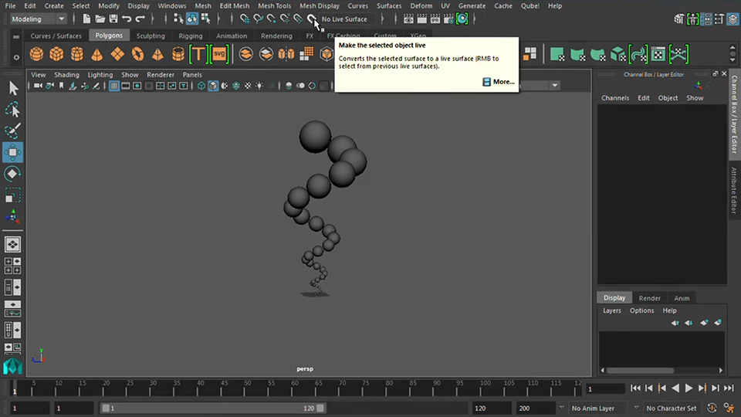Open the Modeling menu set dropdown

(x=38, y=19)
